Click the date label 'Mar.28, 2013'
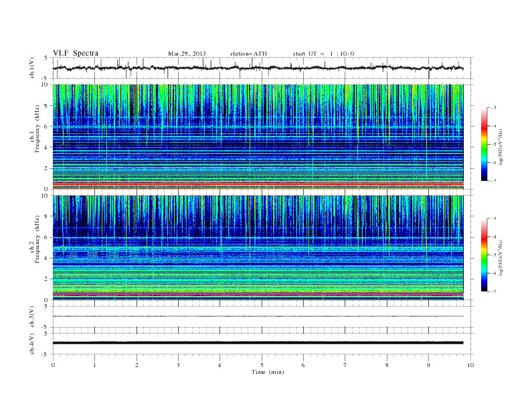Image resolution: width=530 pixels, height=410 pixels. (x=187, y=54)
